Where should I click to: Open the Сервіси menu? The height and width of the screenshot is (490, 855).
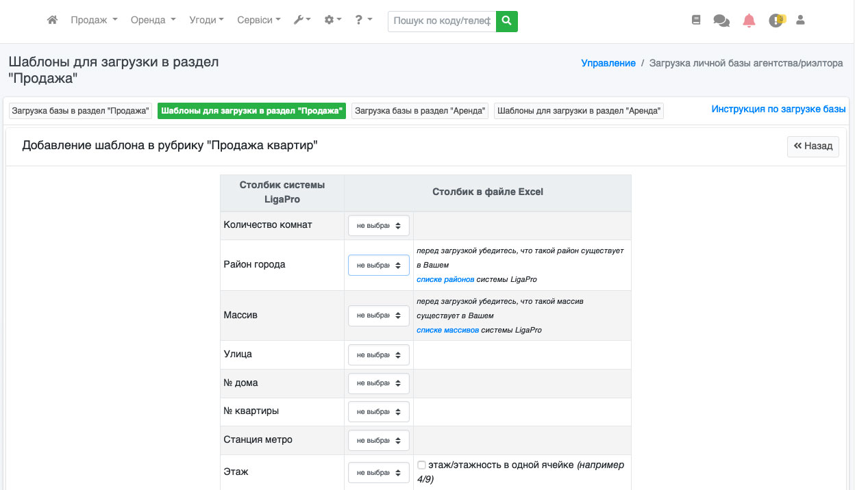coord(259,21)
